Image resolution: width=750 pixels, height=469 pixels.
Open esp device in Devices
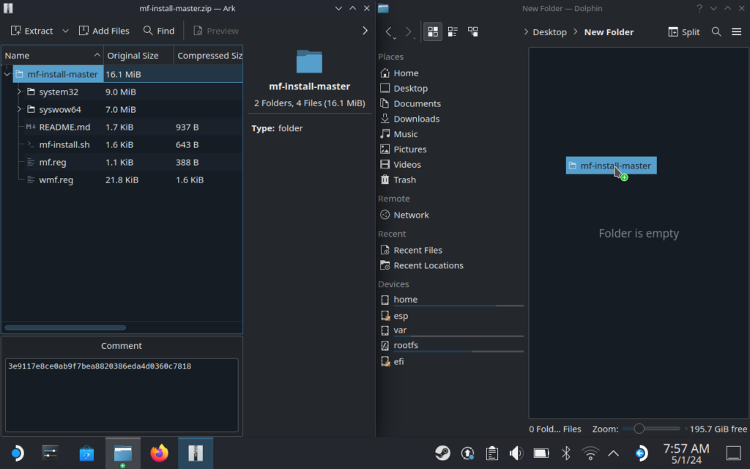click(x=401, y=316)
